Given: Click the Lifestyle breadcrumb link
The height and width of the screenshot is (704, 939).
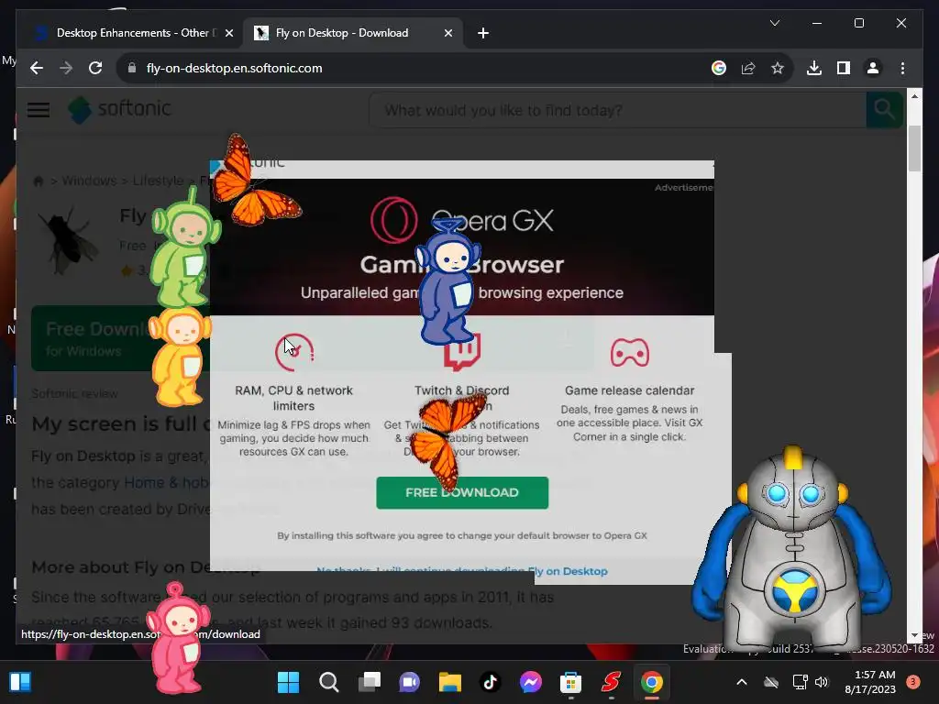Looking at the screenshot, I should (x=158, y=181).
